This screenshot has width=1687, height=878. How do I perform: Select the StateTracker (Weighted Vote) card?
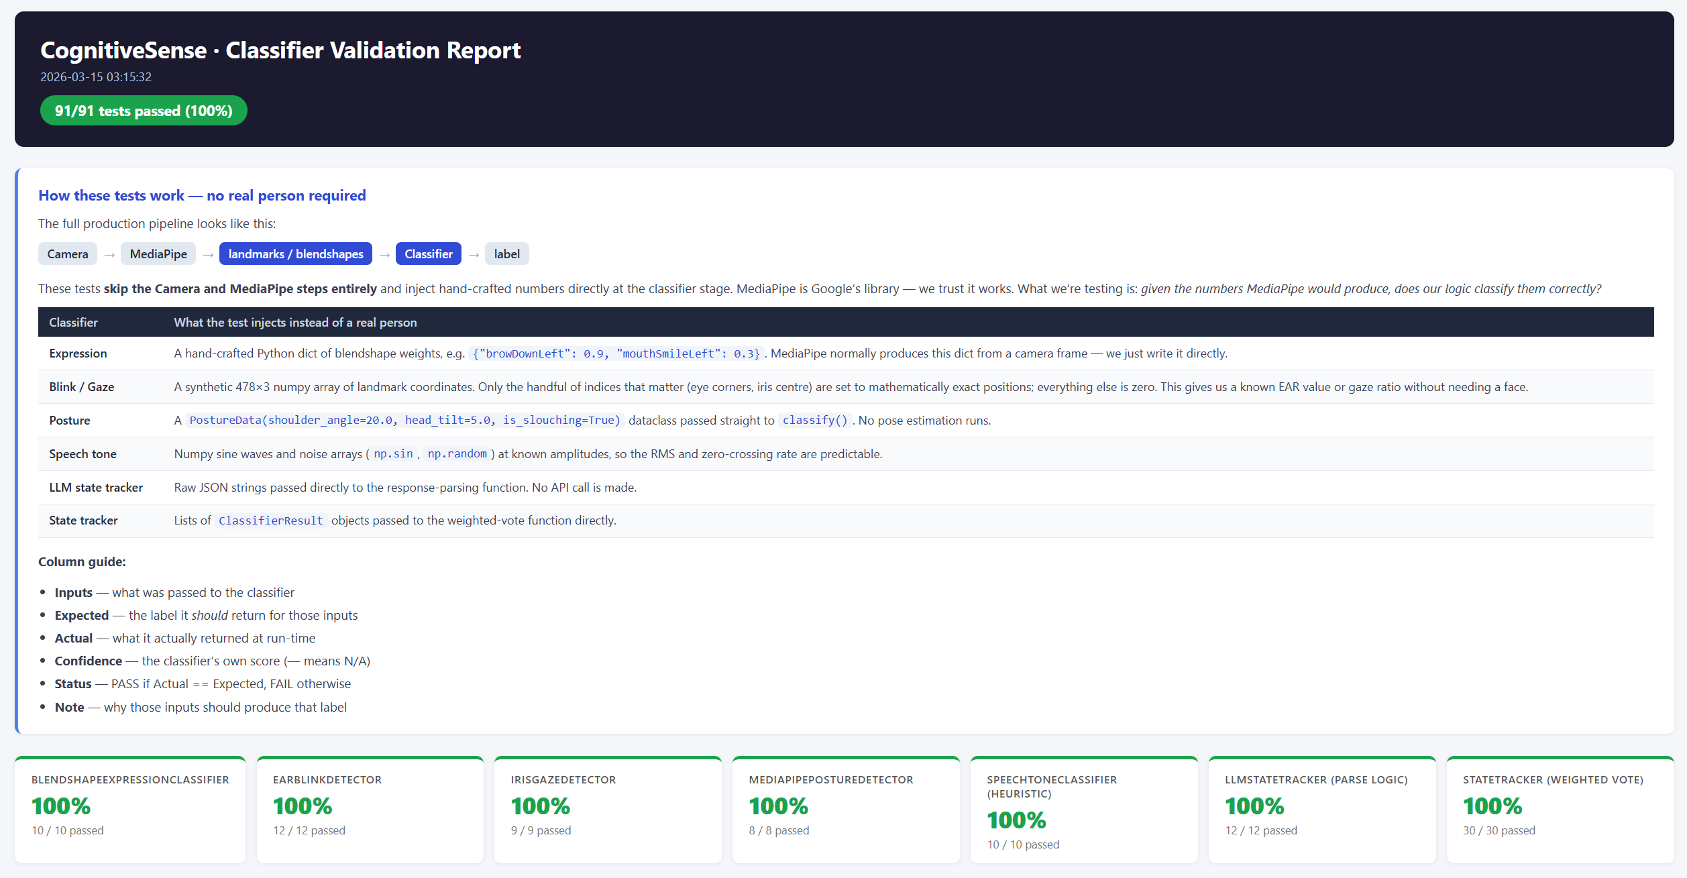pyautogui.click(x=1560, y=810)
